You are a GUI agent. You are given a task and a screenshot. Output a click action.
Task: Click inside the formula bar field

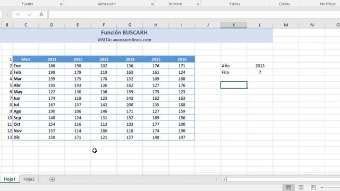[x=194, y=14]
